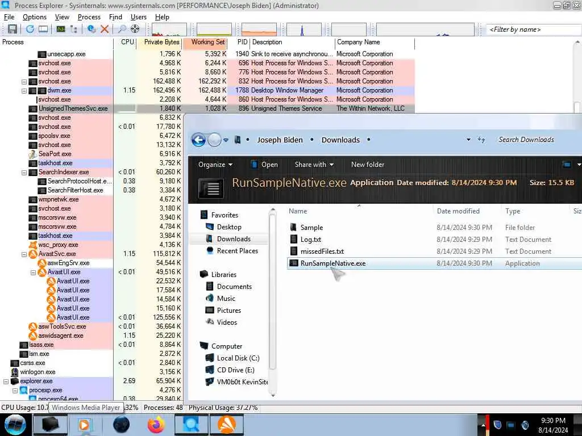
Task: Click the refresh arrows icon in address bar
Action: tap(481, 140)
